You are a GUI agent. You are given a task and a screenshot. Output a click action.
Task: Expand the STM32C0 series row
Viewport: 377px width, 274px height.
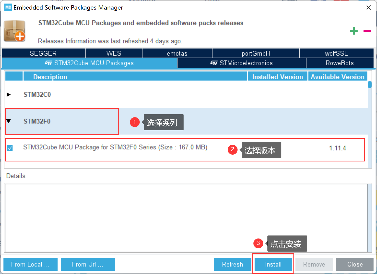pos(9,95)
